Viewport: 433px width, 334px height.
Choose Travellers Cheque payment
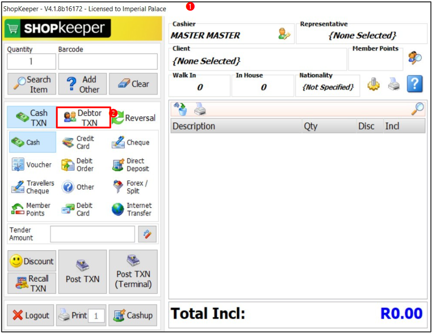click(33, 187)
